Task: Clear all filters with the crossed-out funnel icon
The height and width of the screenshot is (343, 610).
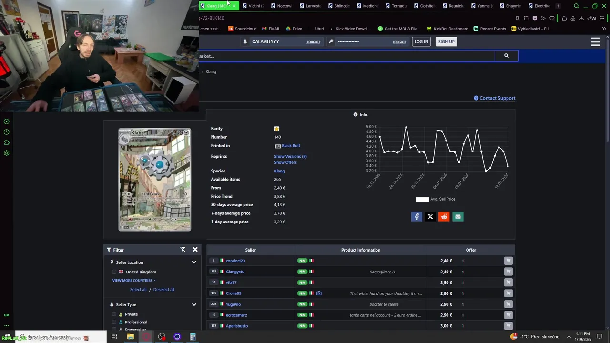Action: (183, 250)
